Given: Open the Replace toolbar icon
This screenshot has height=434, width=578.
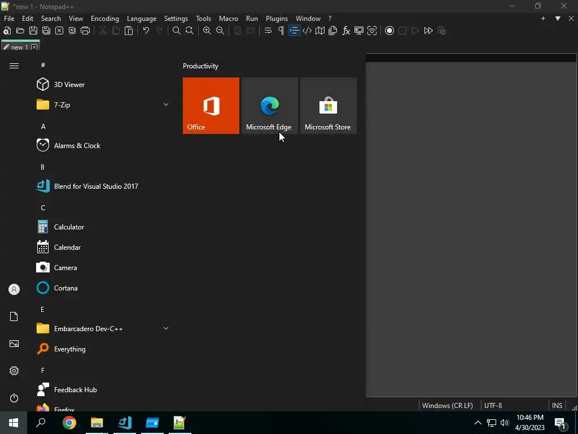Looking at the screenshot, I should pos(190,31).
